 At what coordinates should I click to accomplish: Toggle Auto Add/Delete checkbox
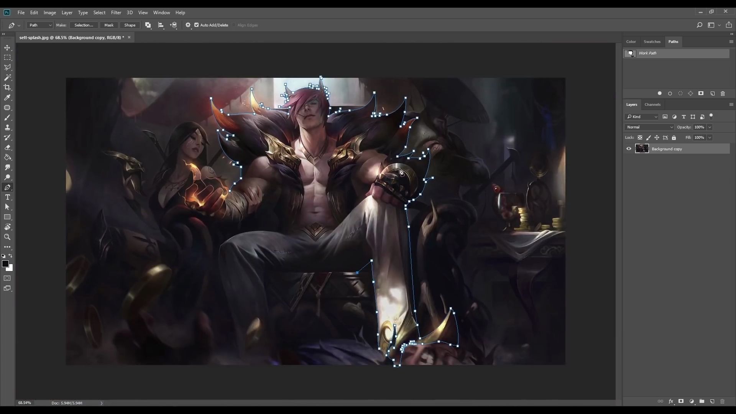[x=197, y=25]
